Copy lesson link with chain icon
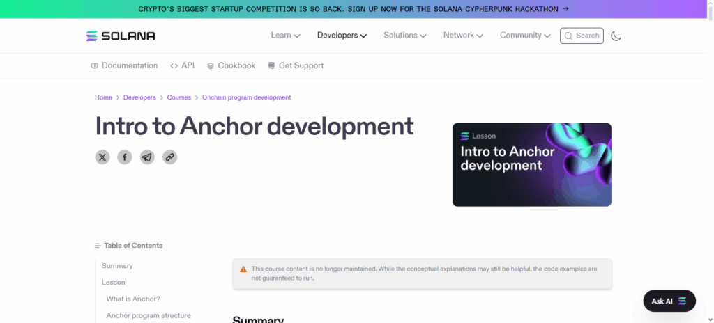The height and width of the screenshot is (323, 714). (x=169, y=157)
